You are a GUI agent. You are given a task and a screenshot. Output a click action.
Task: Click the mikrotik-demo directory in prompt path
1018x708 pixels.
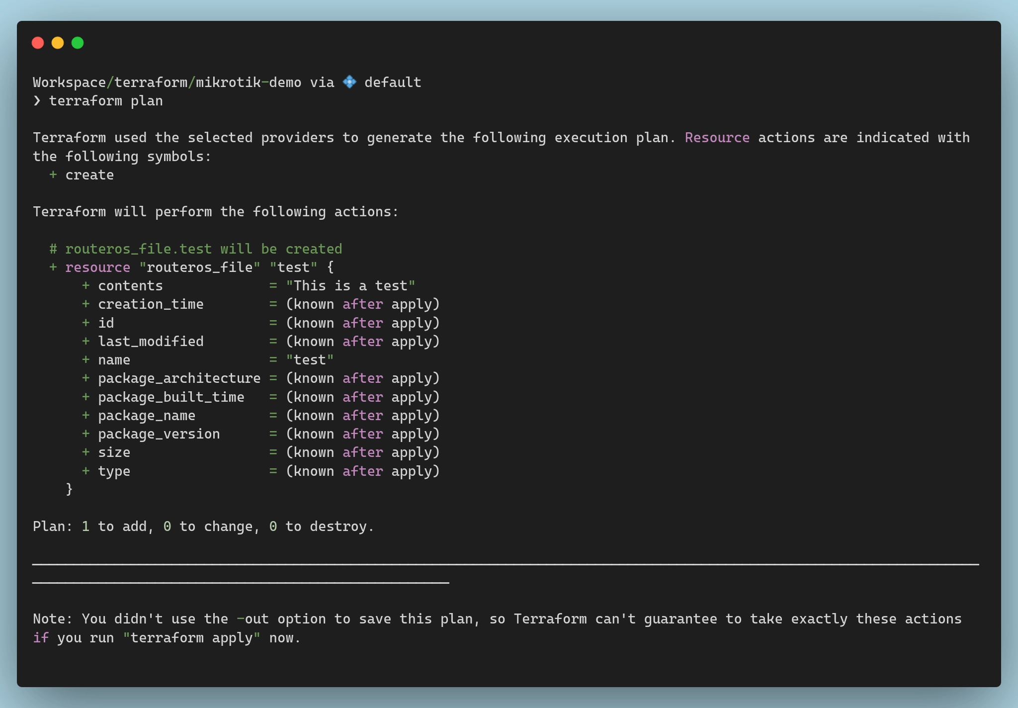point(249,83)
